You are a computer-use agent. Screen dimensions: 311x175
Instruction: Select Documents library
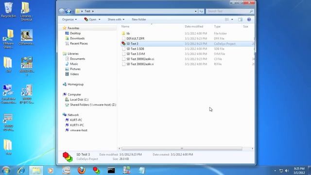[77, 59]
